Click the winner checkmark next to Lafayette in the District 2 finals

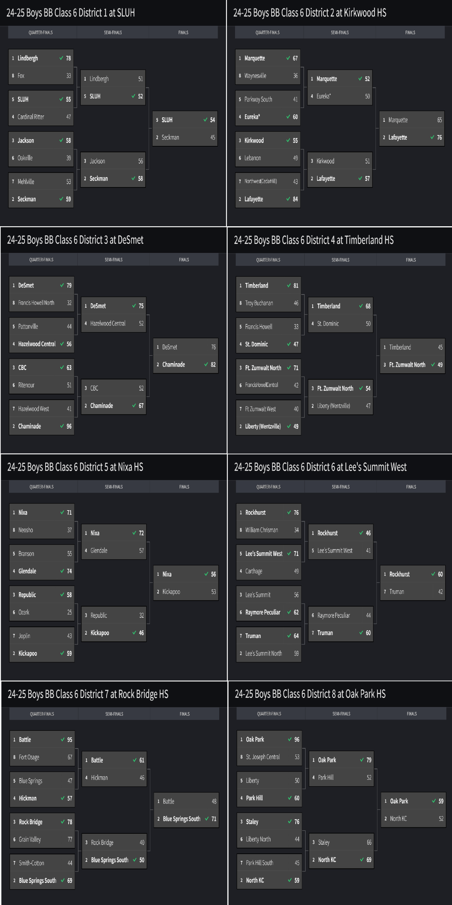coord(432,137)
